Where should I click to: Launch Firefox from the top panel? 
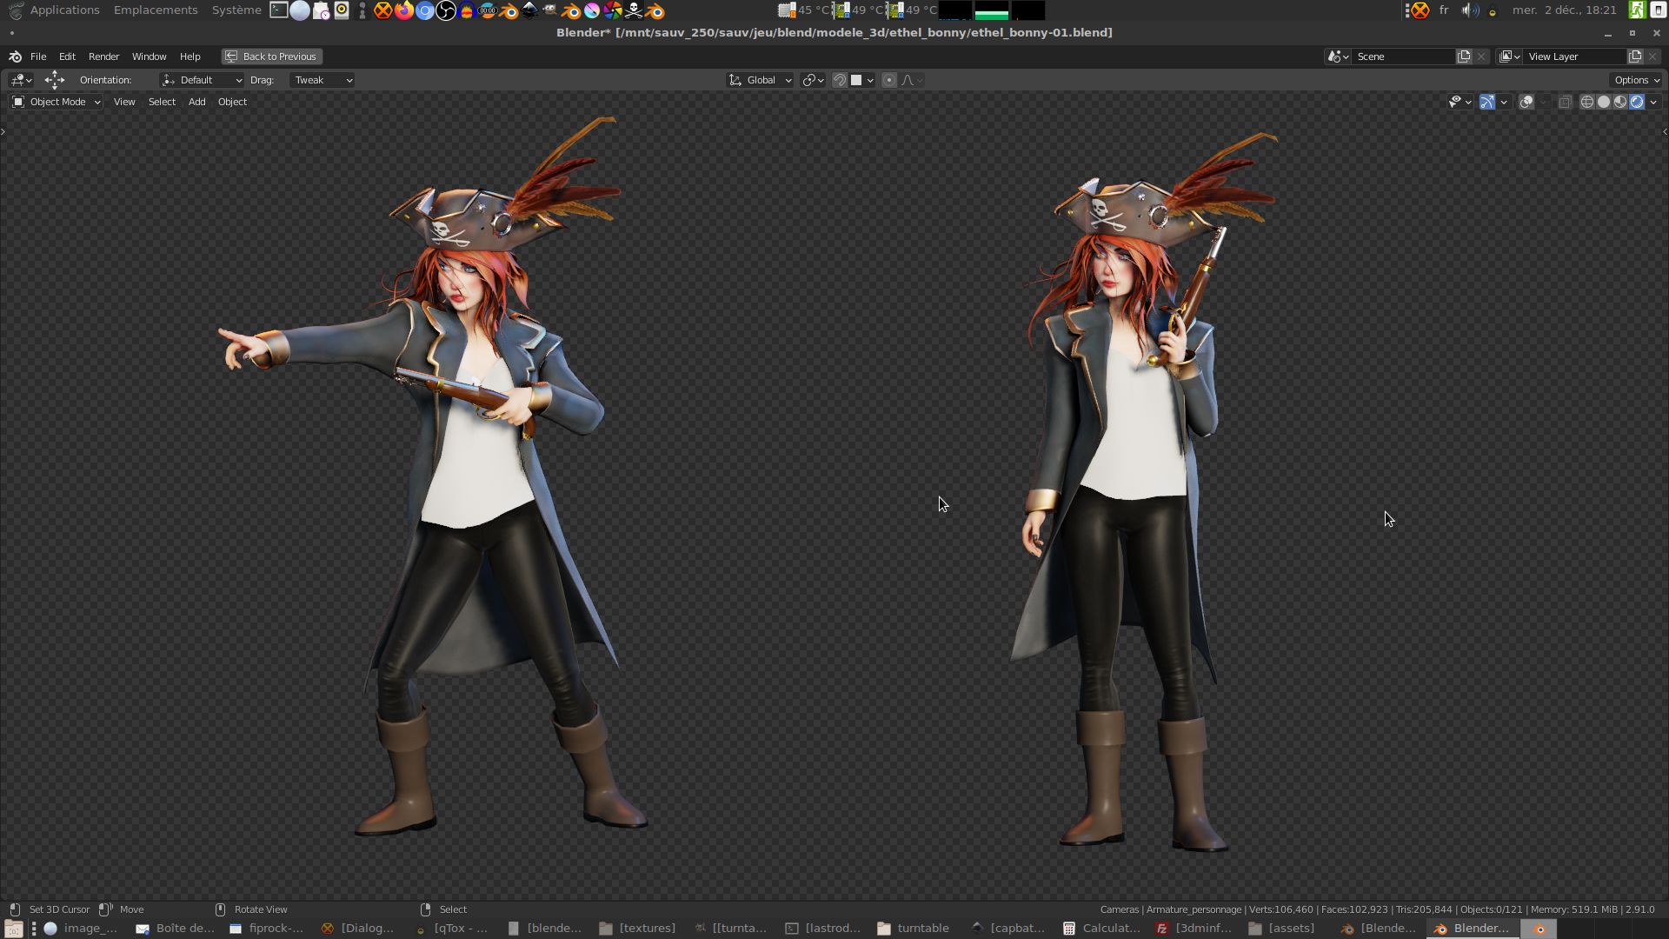[403, 10]
